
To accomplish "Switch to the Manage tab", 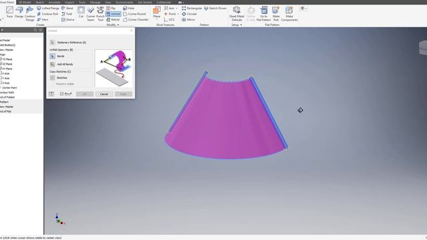I will [x=95, y=2].
